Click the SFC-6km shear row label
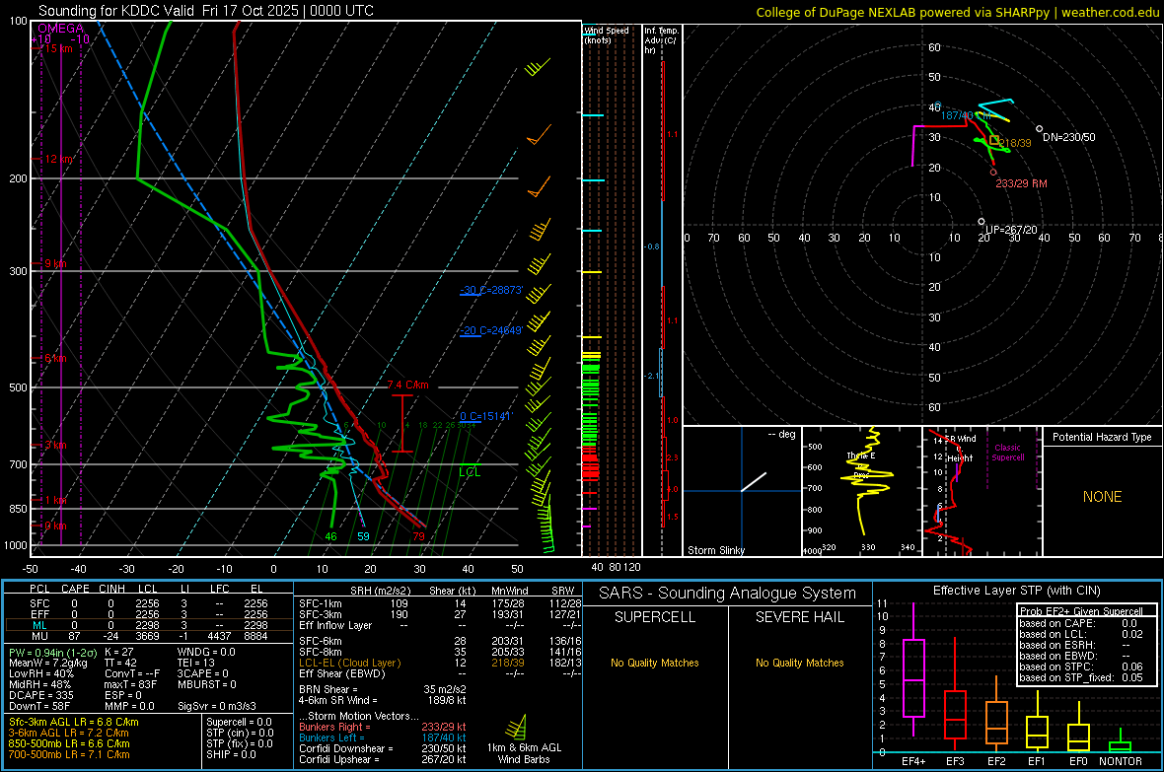 (x=320, y=641)
